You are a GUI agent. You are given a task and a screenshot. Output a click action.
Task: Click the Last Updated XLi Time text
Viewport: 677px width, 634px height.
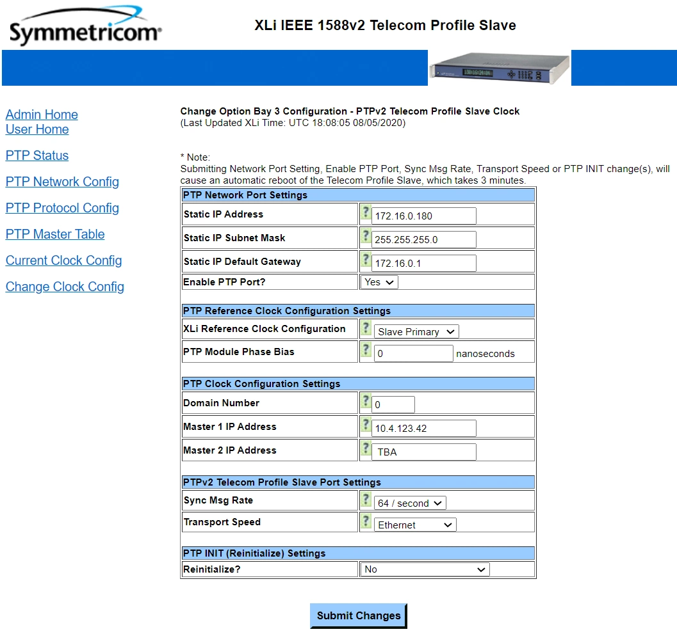(293, 123)
